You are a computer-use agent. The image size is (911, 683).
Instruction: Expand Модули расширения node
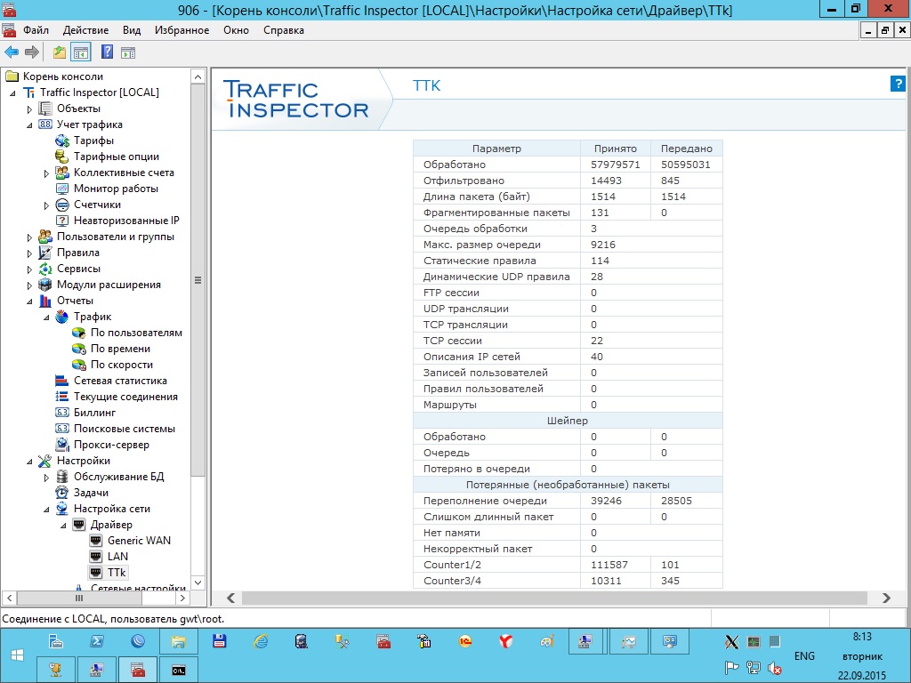pyautogui.click(x=29, y=285)
